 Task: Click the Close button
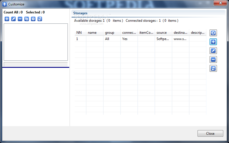210,134
